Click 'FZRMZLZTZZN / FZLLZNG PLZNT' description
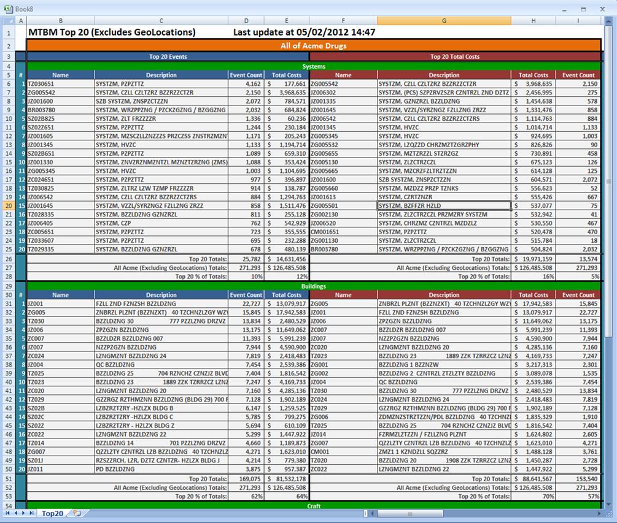This screenshot has height=523, width=617. click(444, 434)
